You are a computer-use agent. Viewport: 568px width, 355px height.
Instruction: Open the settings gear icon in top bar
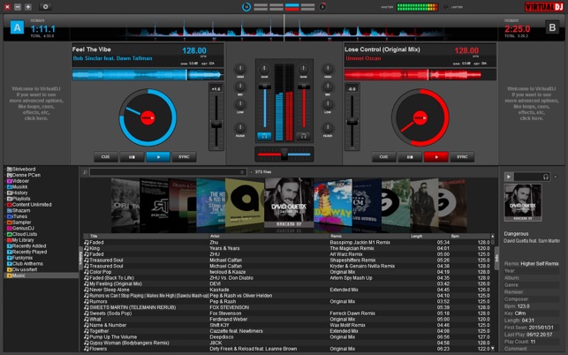click(x=45, y=6)
